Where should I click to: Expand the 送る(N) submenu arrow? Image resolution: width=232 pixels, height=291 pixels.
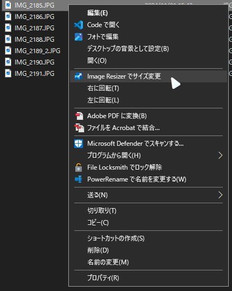[x=220, y=195]
